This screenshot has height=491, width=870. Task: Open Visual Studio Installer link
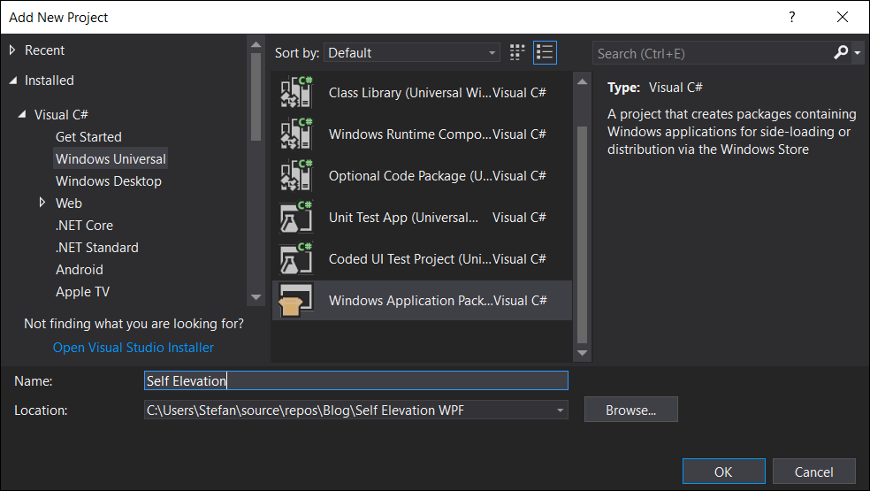click(x=134, y=348)
